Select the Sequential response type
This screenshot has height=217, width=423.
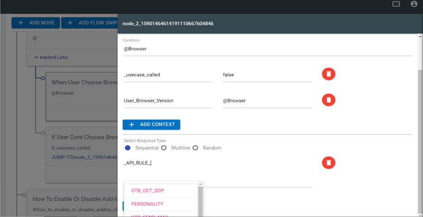(128, 148)
